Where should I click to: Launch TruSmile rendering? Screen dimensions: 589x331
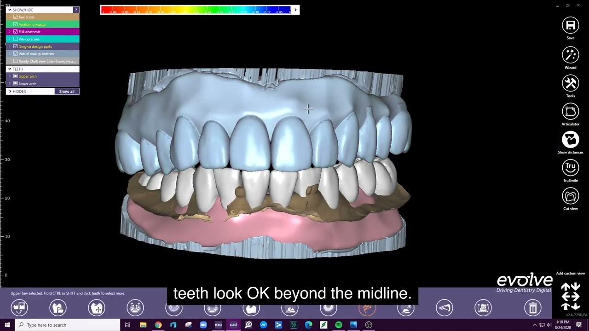click(570, 168)
